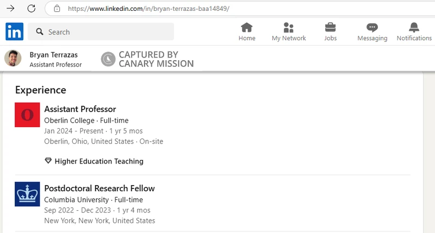Open Assistant Professor job title
Screen dimensions: 435x233
(x=80, y=109)
